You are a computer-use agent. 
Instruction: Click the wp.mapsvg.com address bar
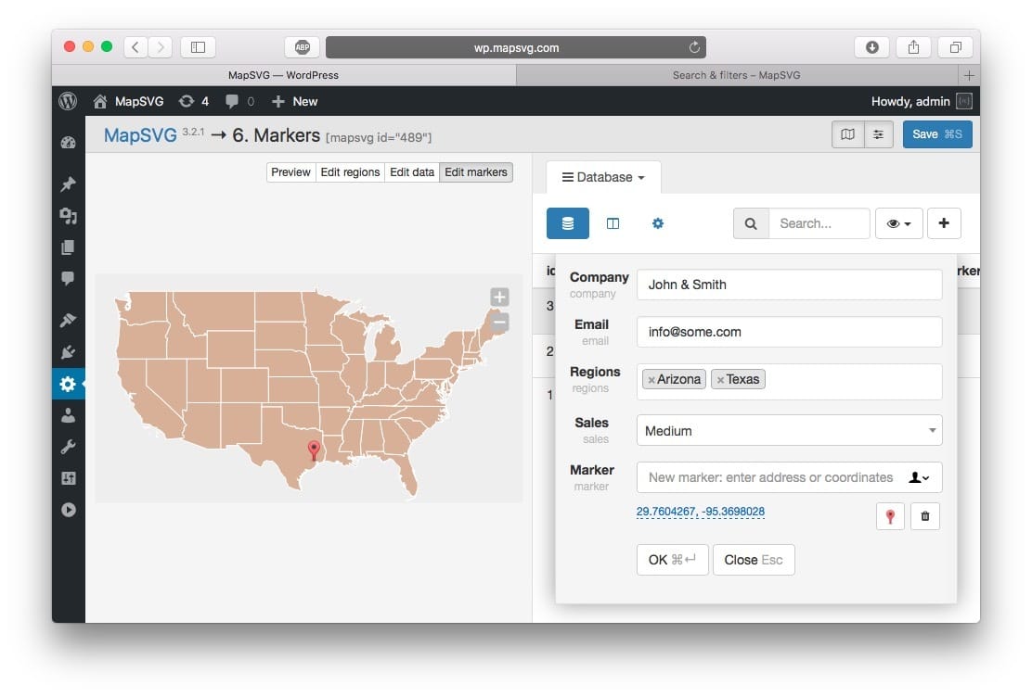pos(516,47)
